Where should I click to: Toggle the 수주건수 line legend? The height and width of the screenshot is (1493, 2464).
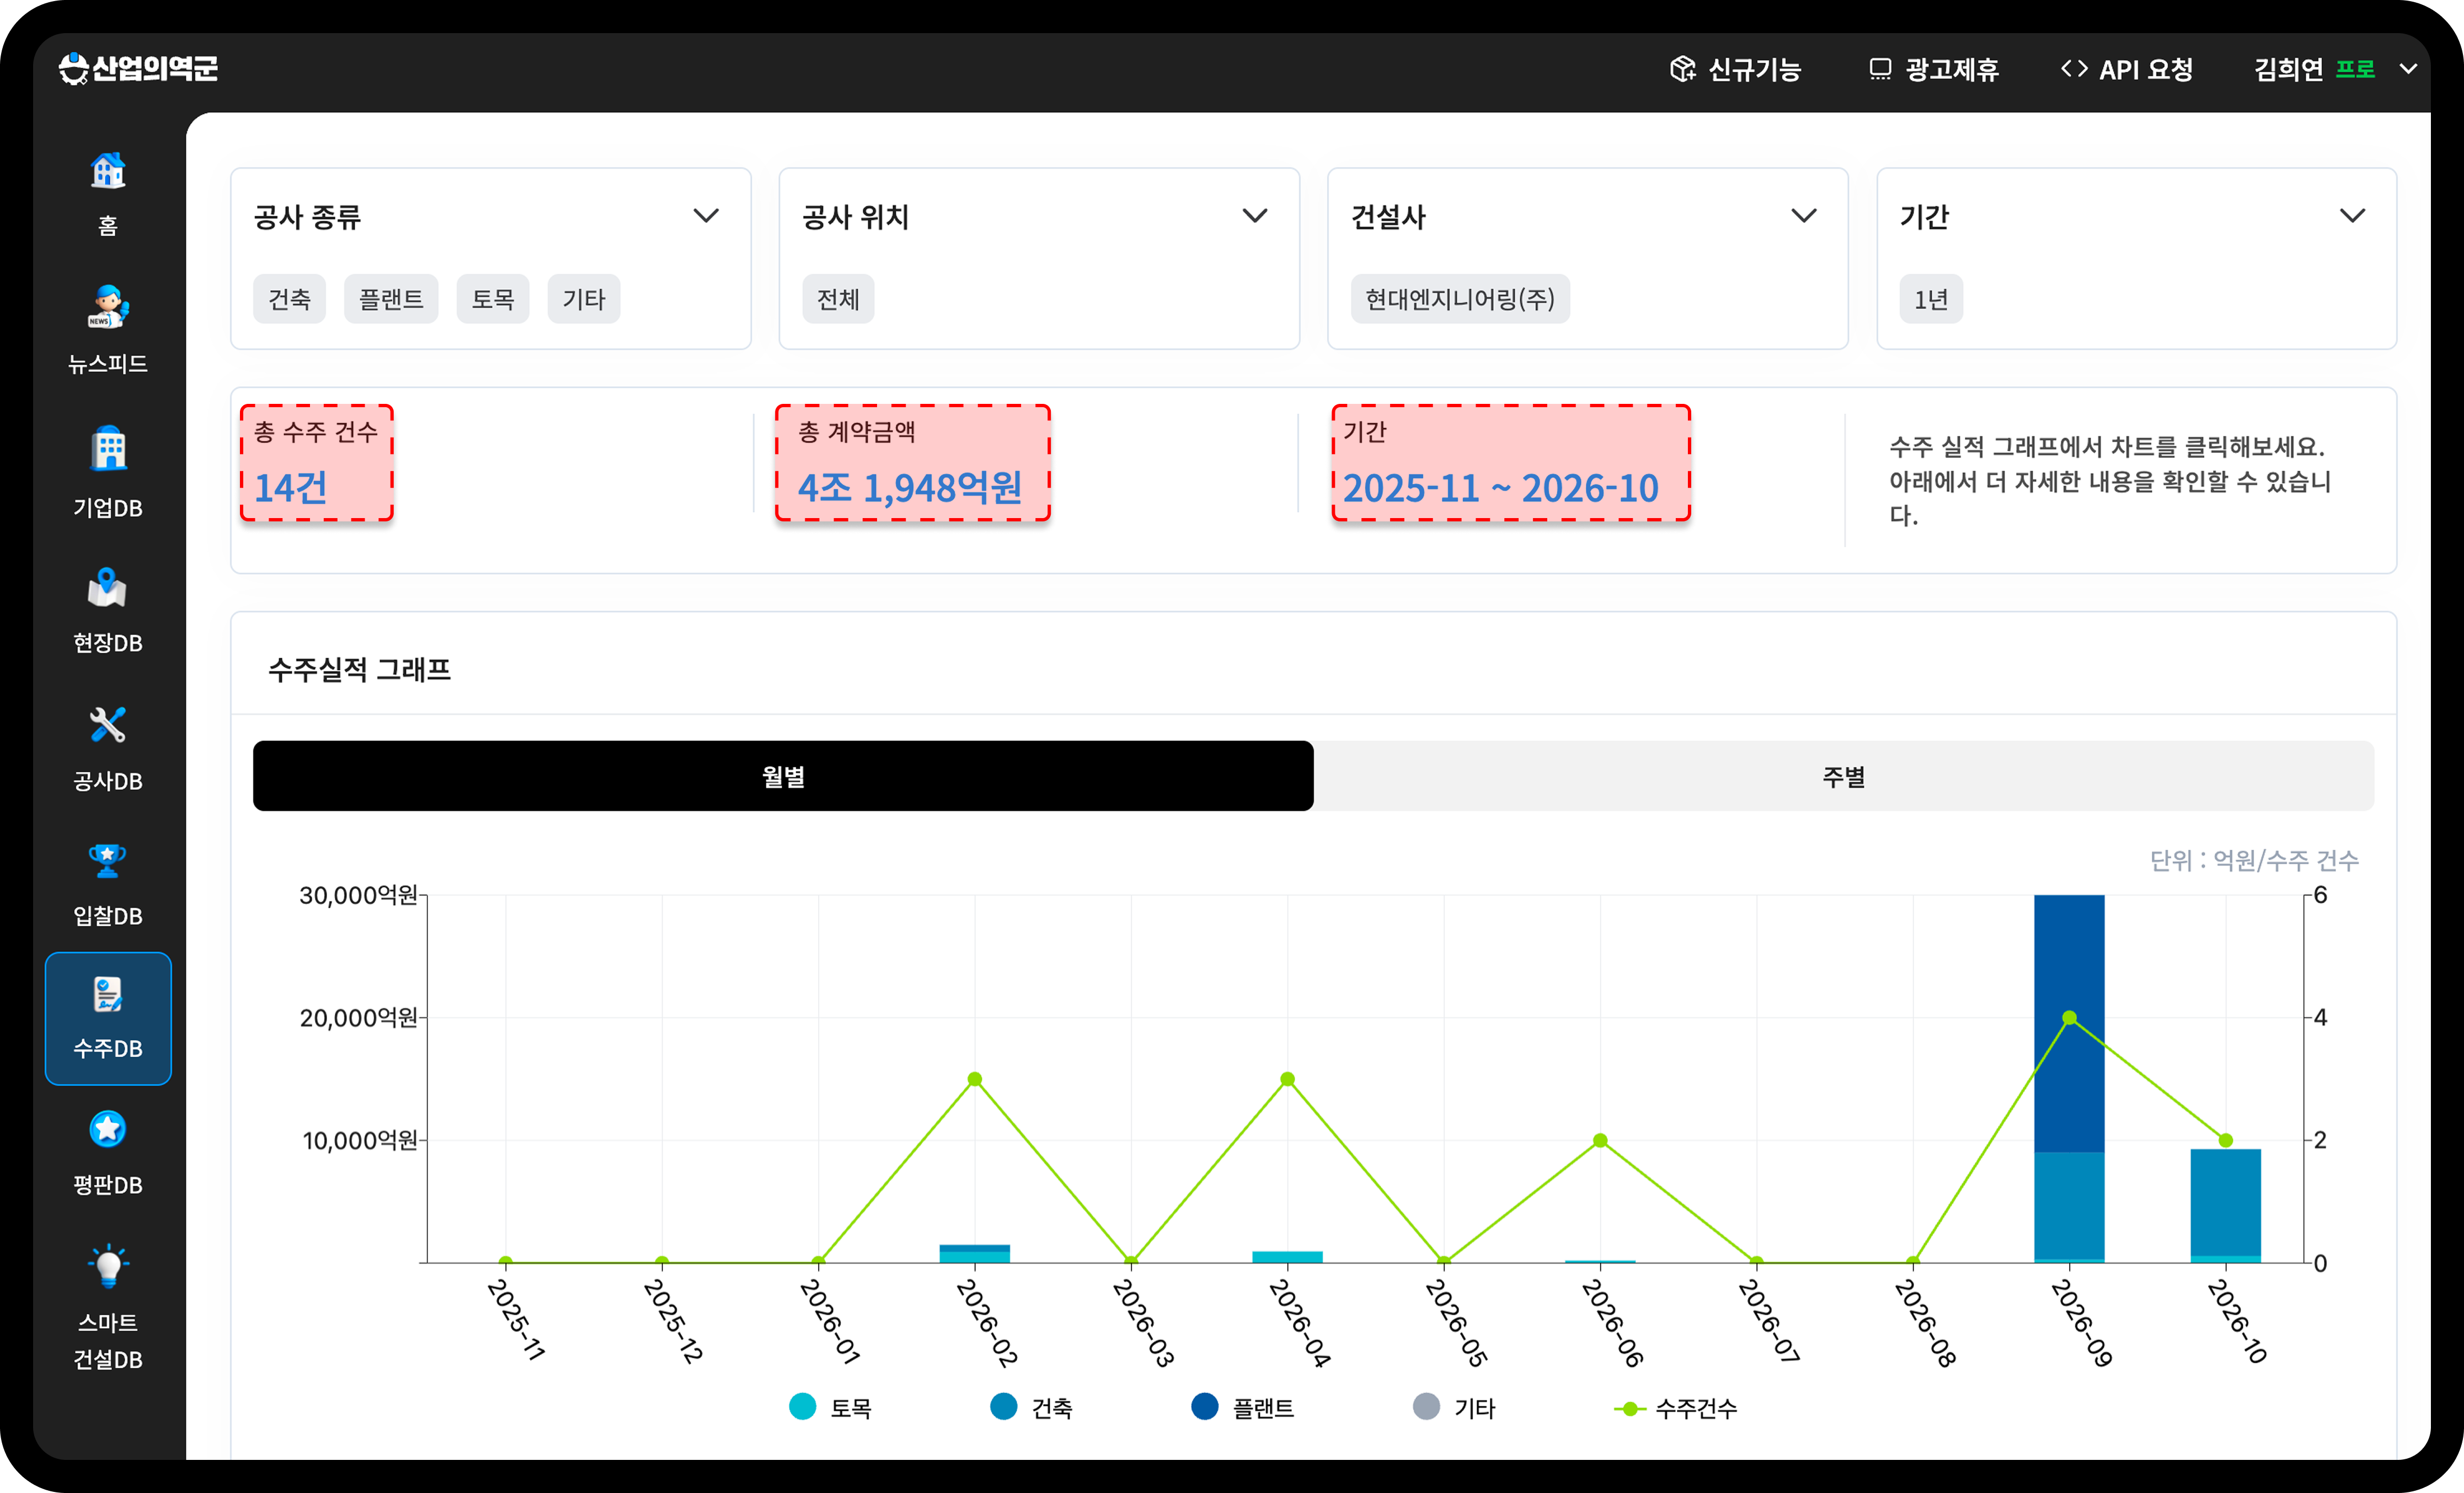[x=1676, y=1408]
